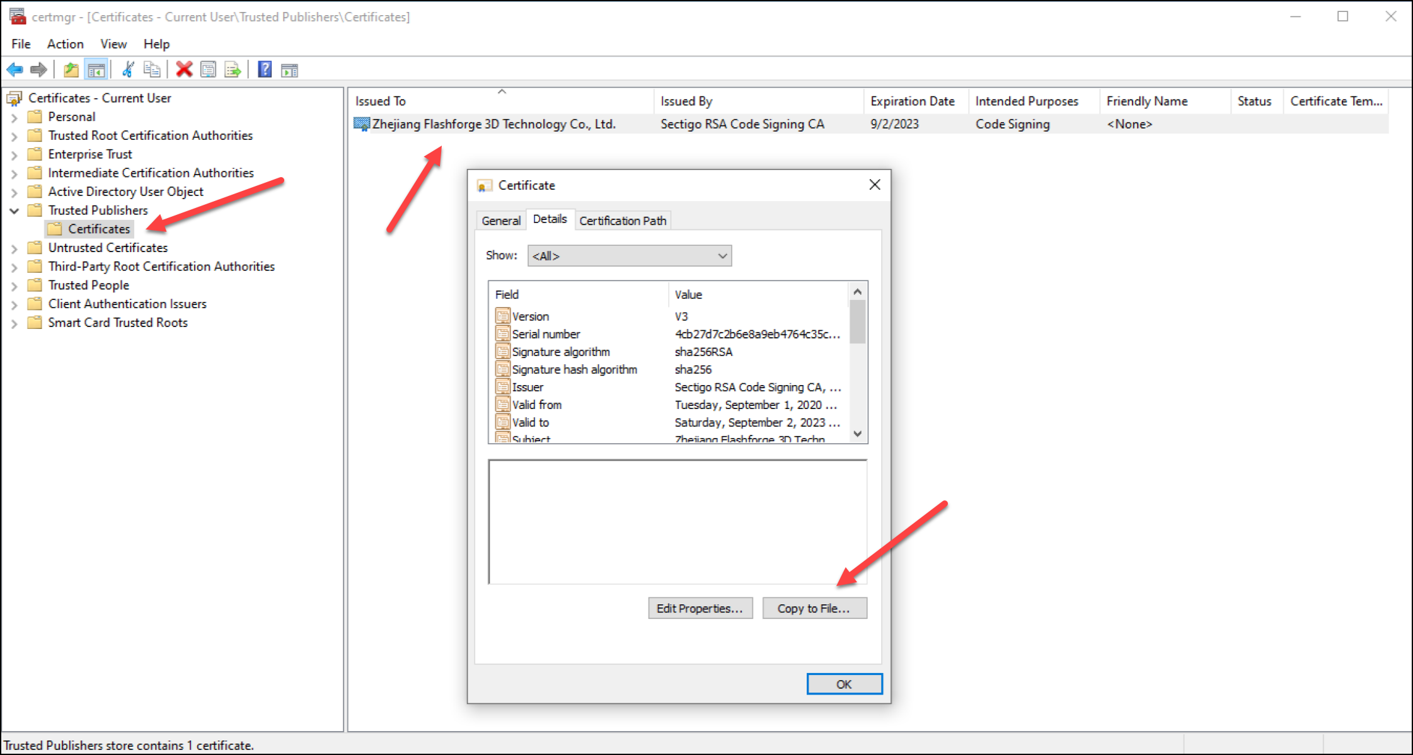The width and height of the screenshot is (1413, 755).
Task: Click the Version field icon
Action: tap(502, 316)
